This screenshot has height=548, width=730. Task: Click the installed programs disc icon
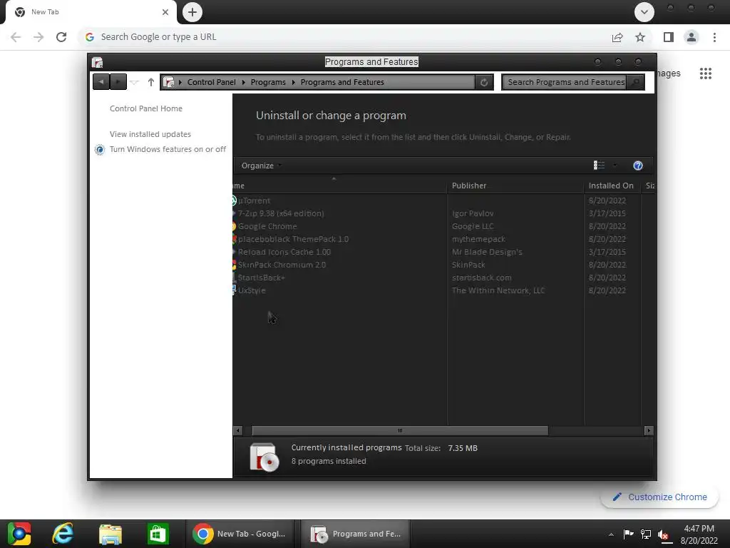[264, 457]
